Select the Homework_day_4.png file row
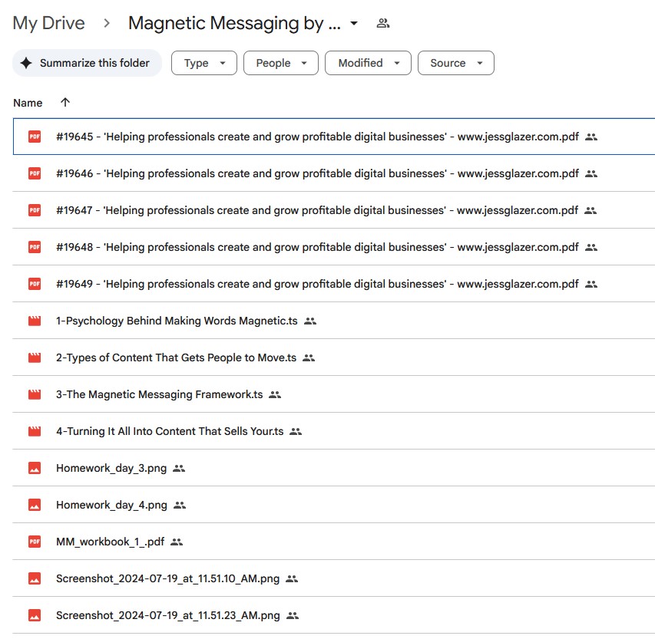 coord(111,505)
